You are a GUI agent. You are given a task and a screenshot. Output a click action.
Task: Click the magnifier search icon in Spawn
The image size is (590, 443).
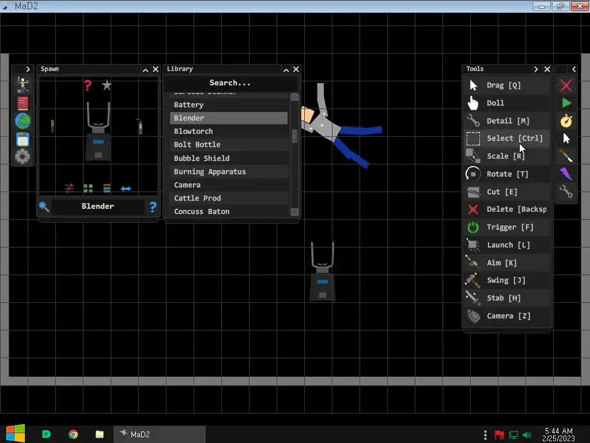tap(44, 207)
